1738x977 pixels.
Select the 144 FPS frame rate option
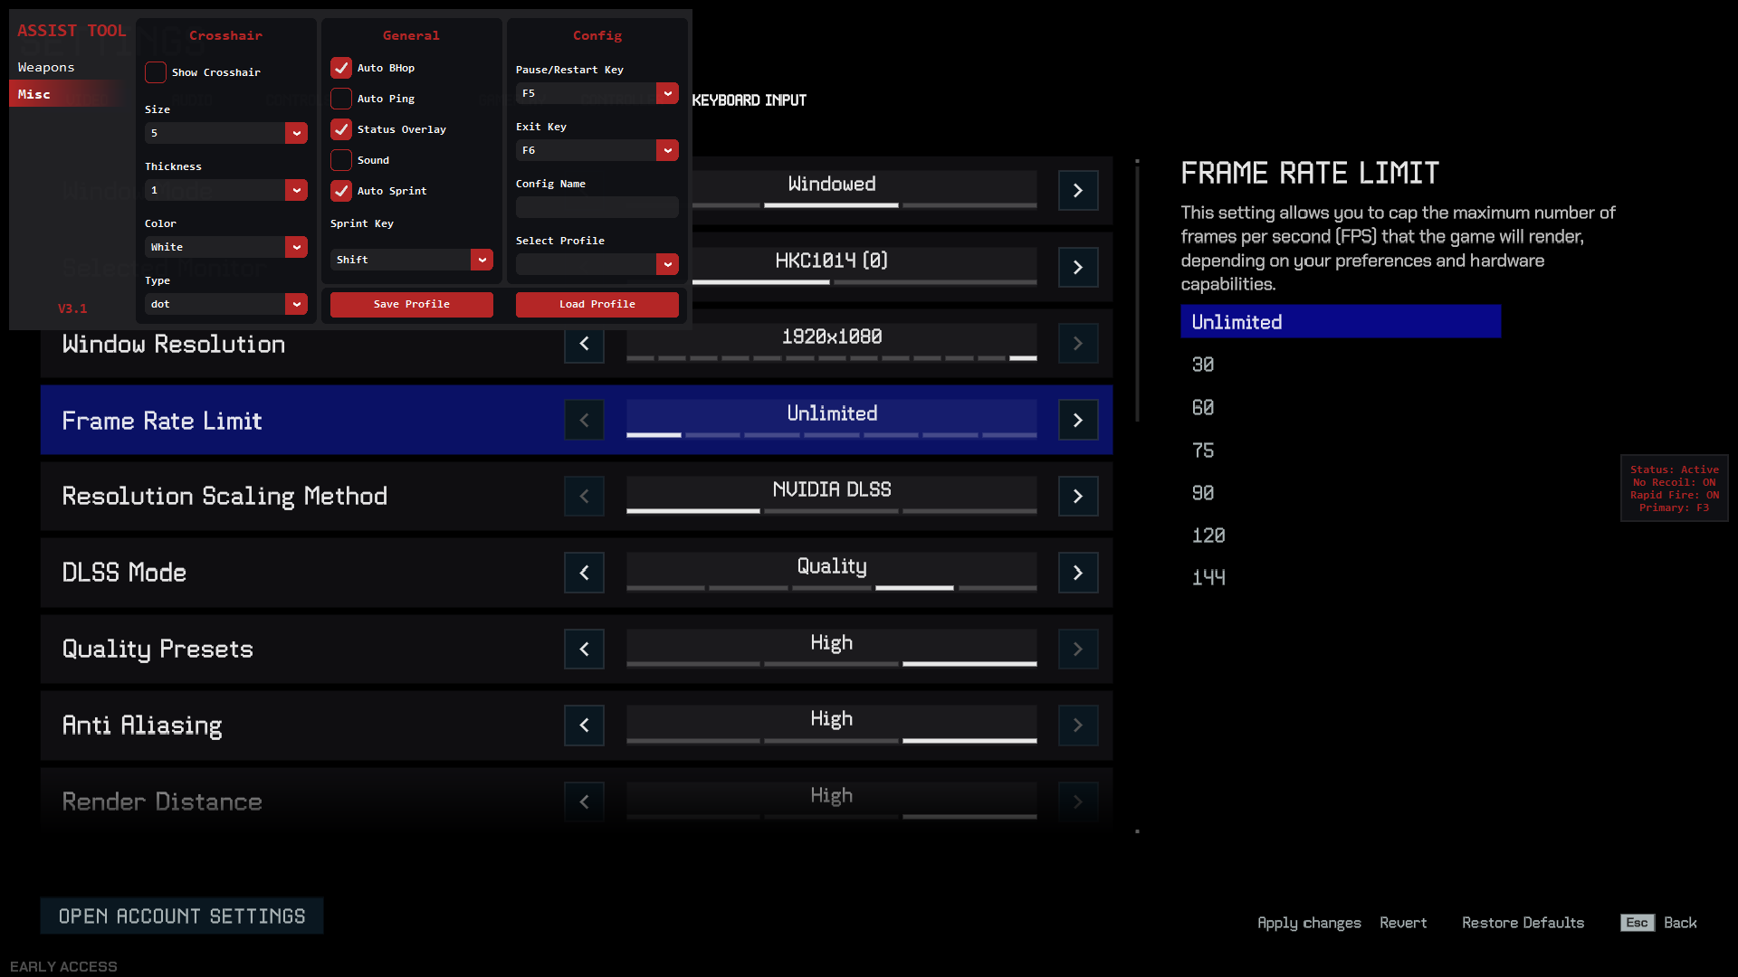click(1209, 577)
